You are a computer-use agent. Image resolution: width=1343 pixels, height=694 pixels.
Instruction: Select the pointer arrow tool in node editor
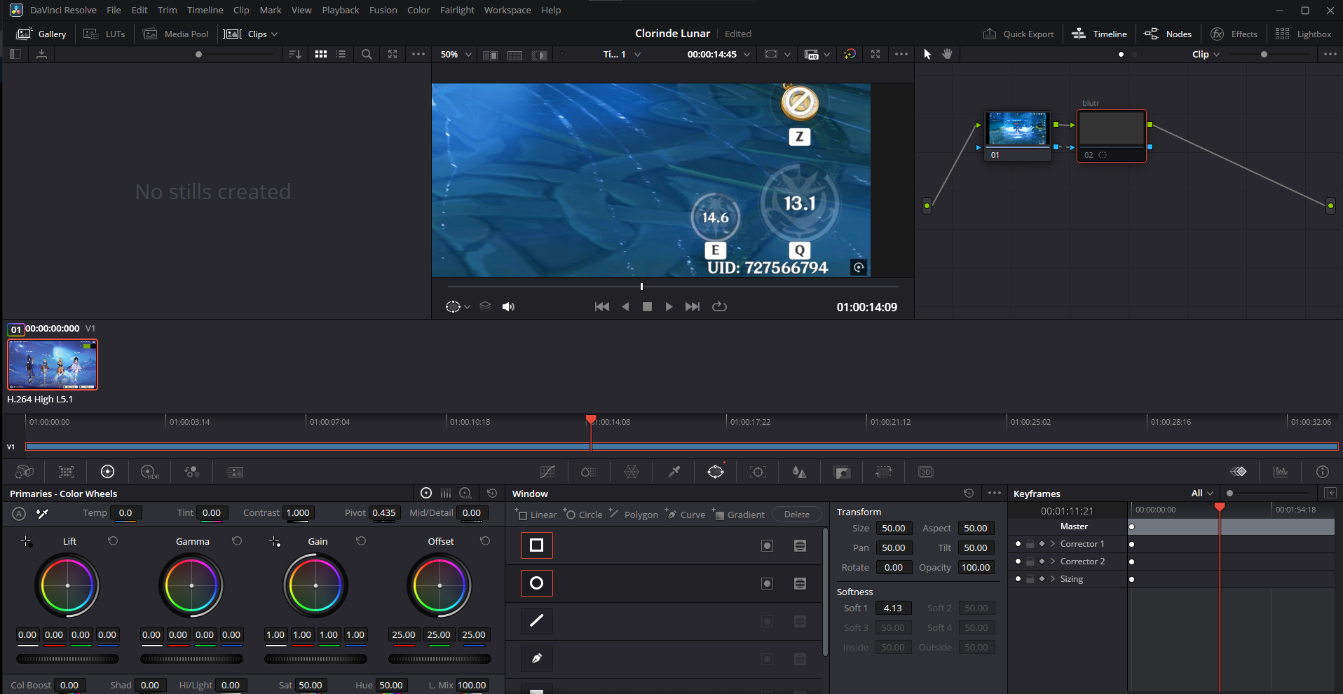(927, 54)
